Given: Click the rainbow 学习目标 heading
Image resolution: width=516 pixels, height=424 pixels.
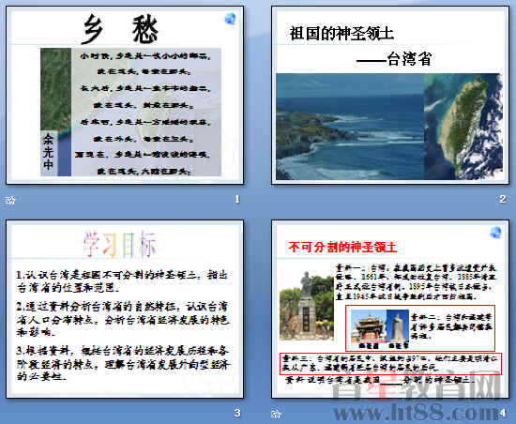Looking at the screenshot, I should [120, 244].
